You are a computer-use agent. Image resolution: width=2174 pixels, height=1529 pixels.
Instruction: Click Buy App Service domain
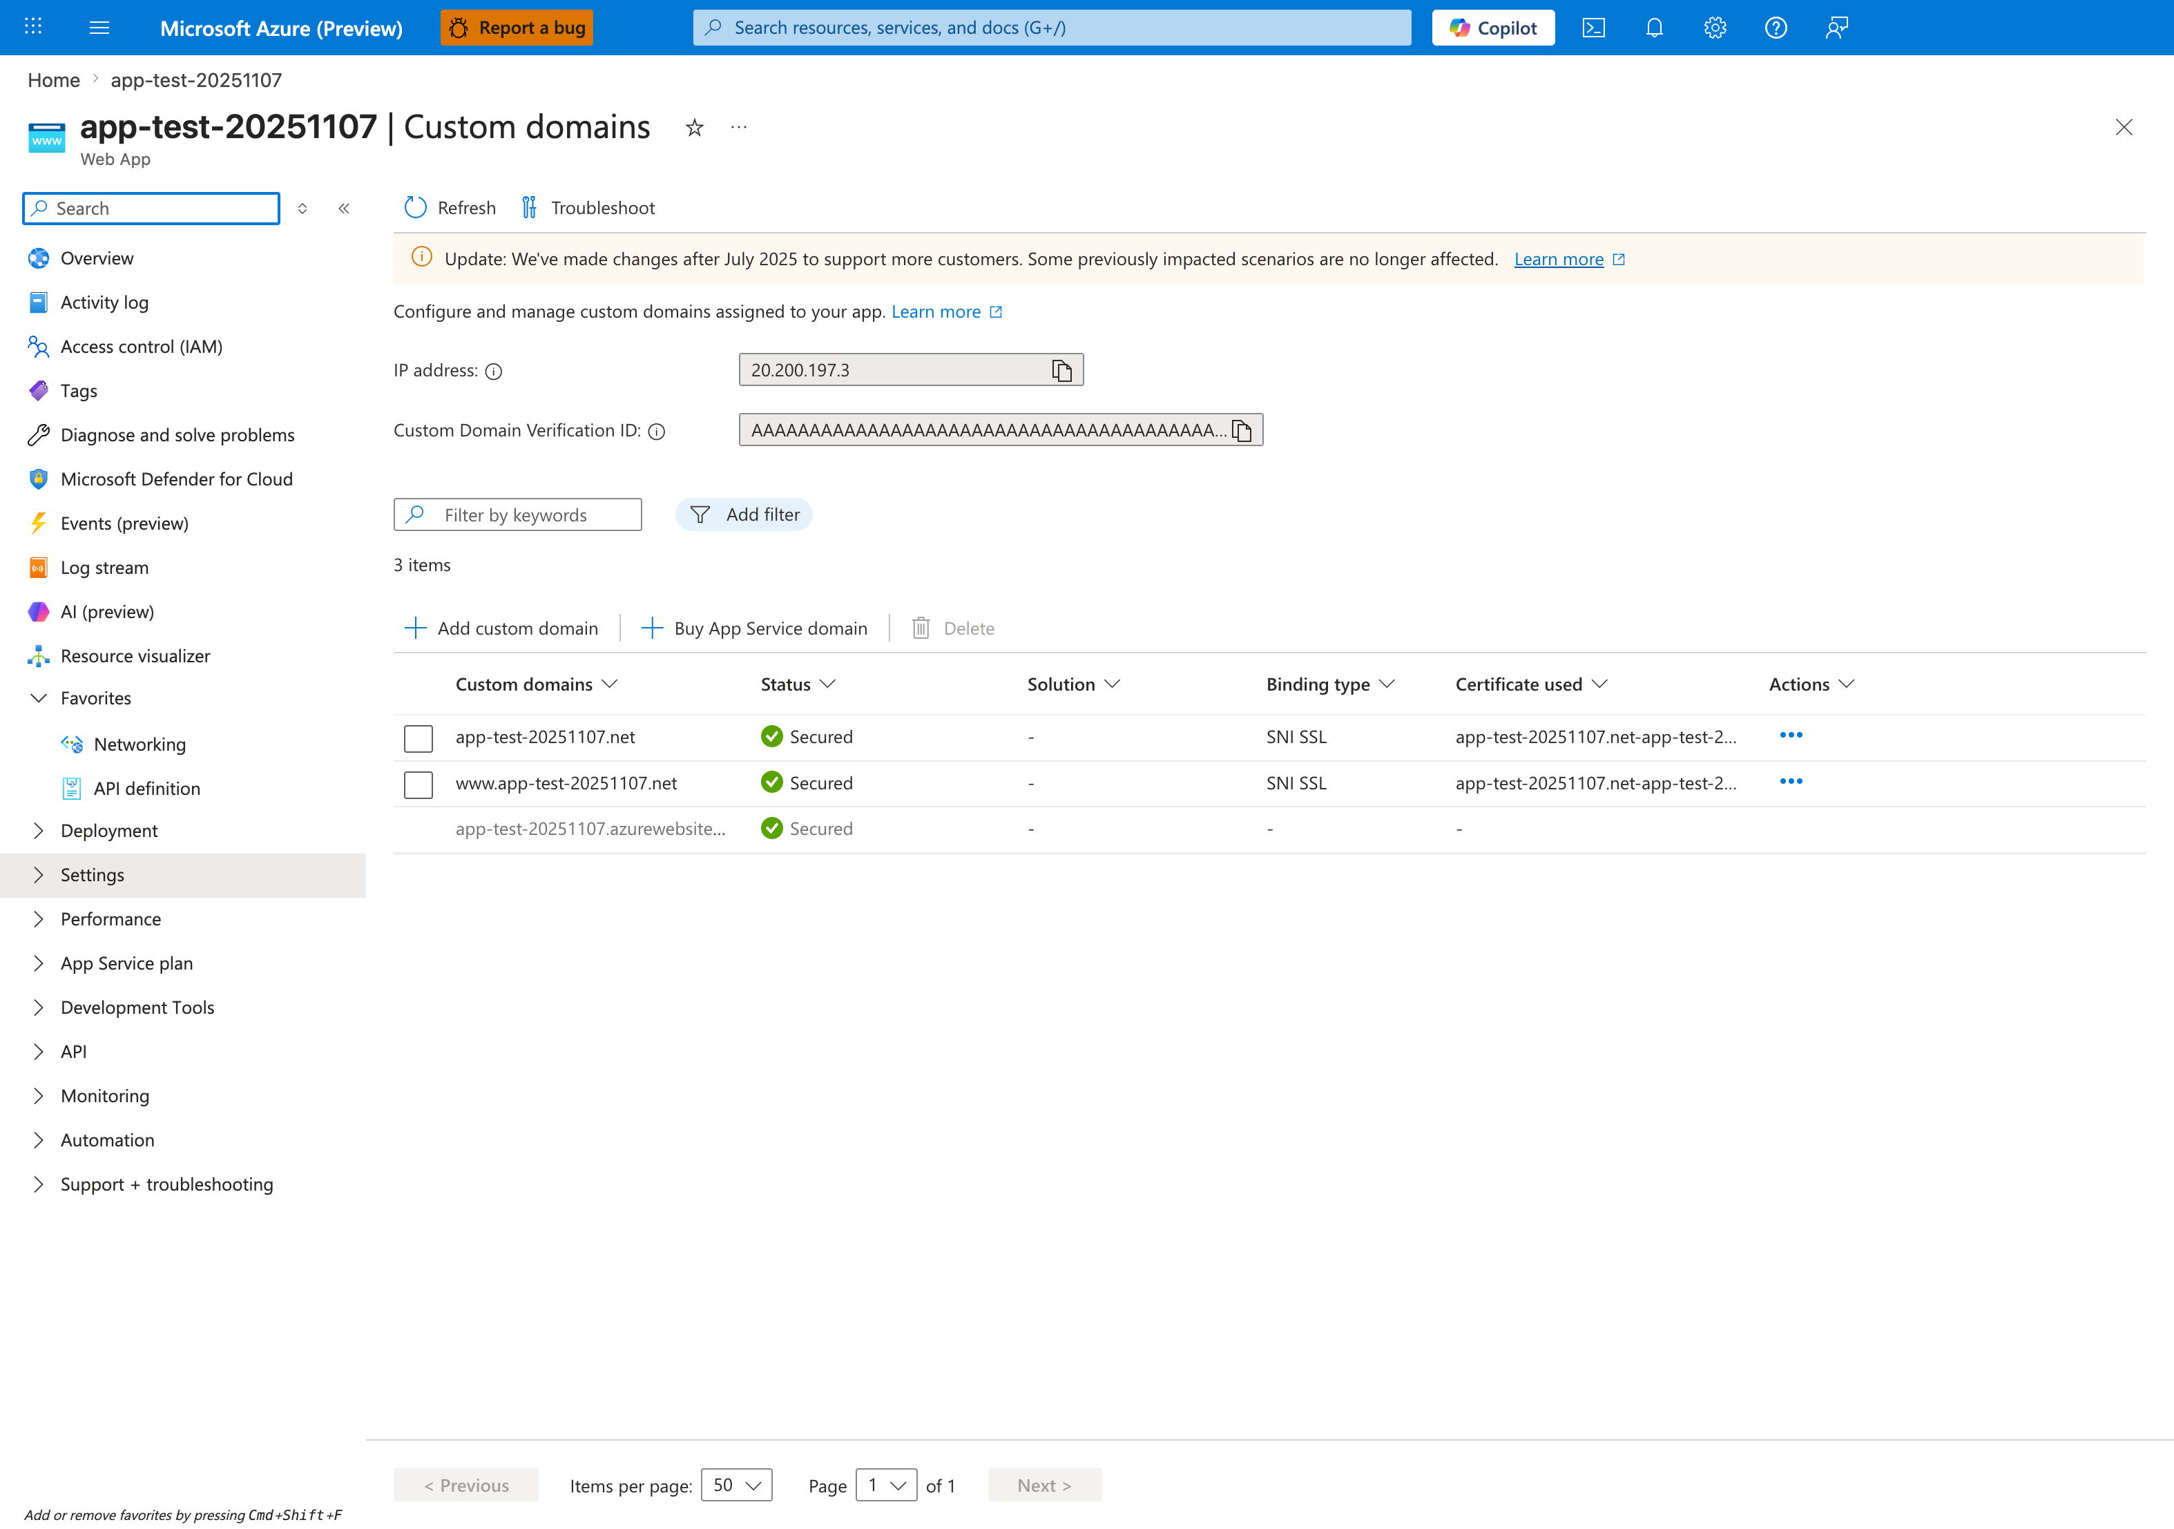[755, 628]
